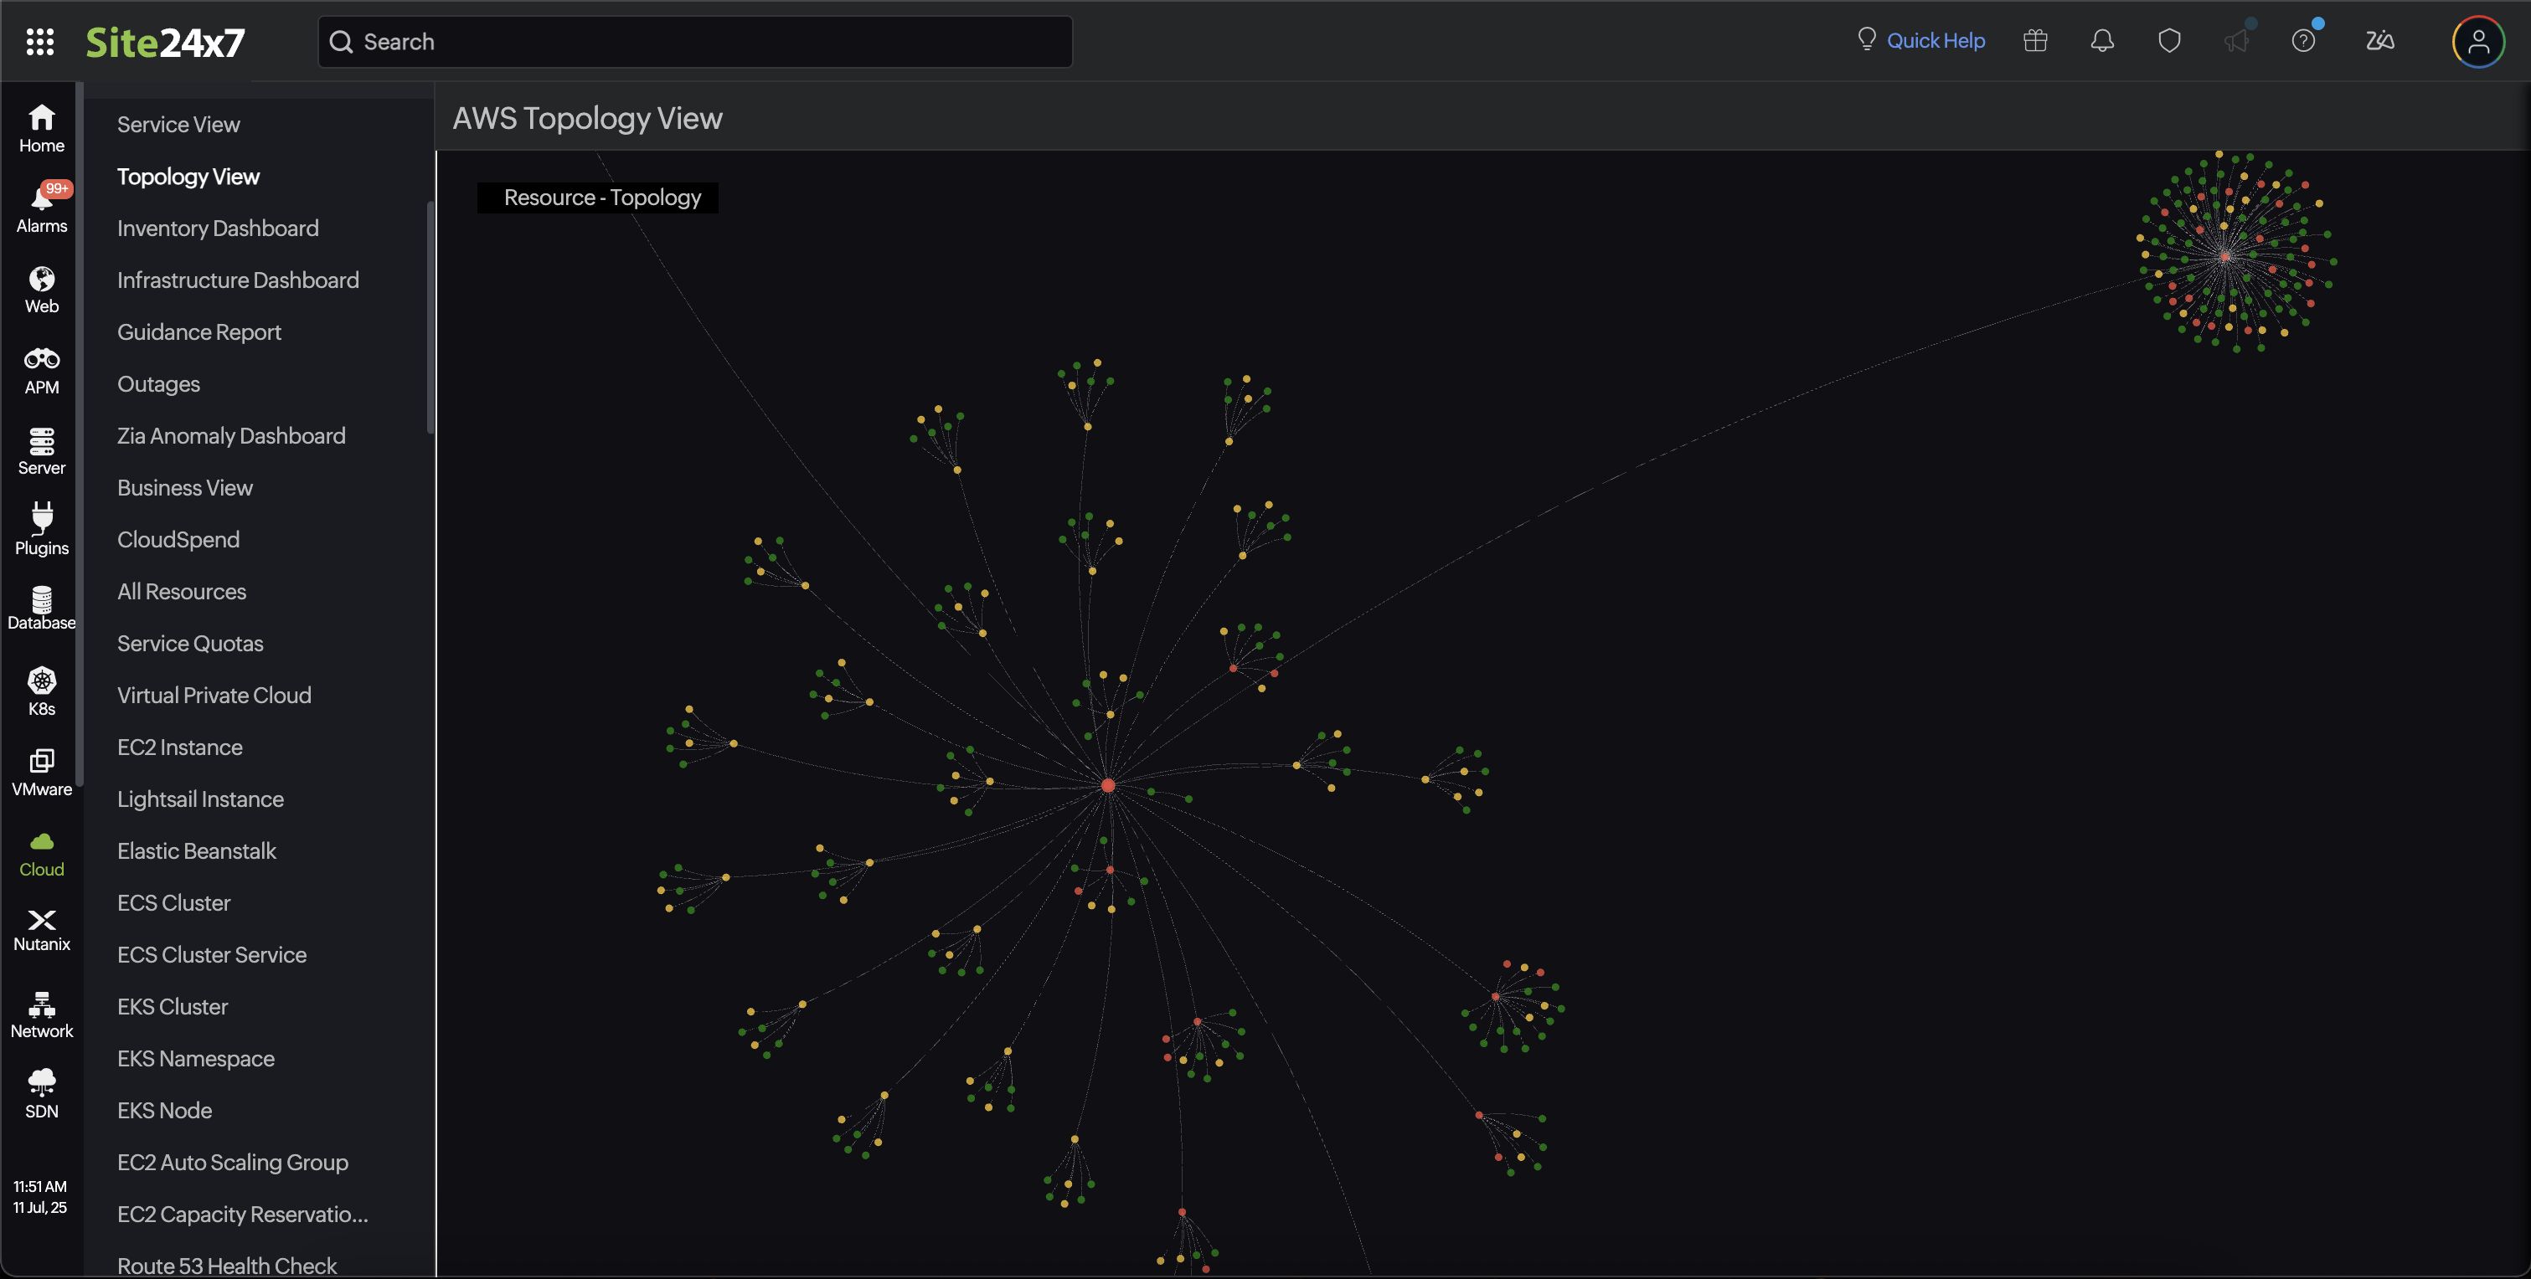2531x1279 pixels.
Task: Open the gift box icon in the header
Action: point(2035,41)
